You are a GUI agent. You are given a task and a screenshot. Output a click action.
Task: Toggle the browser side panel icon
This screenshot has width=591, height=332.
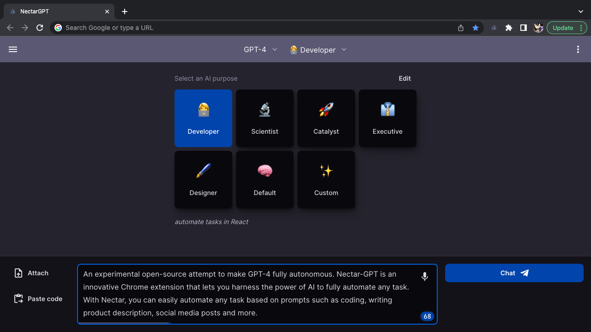pos(524,28)
